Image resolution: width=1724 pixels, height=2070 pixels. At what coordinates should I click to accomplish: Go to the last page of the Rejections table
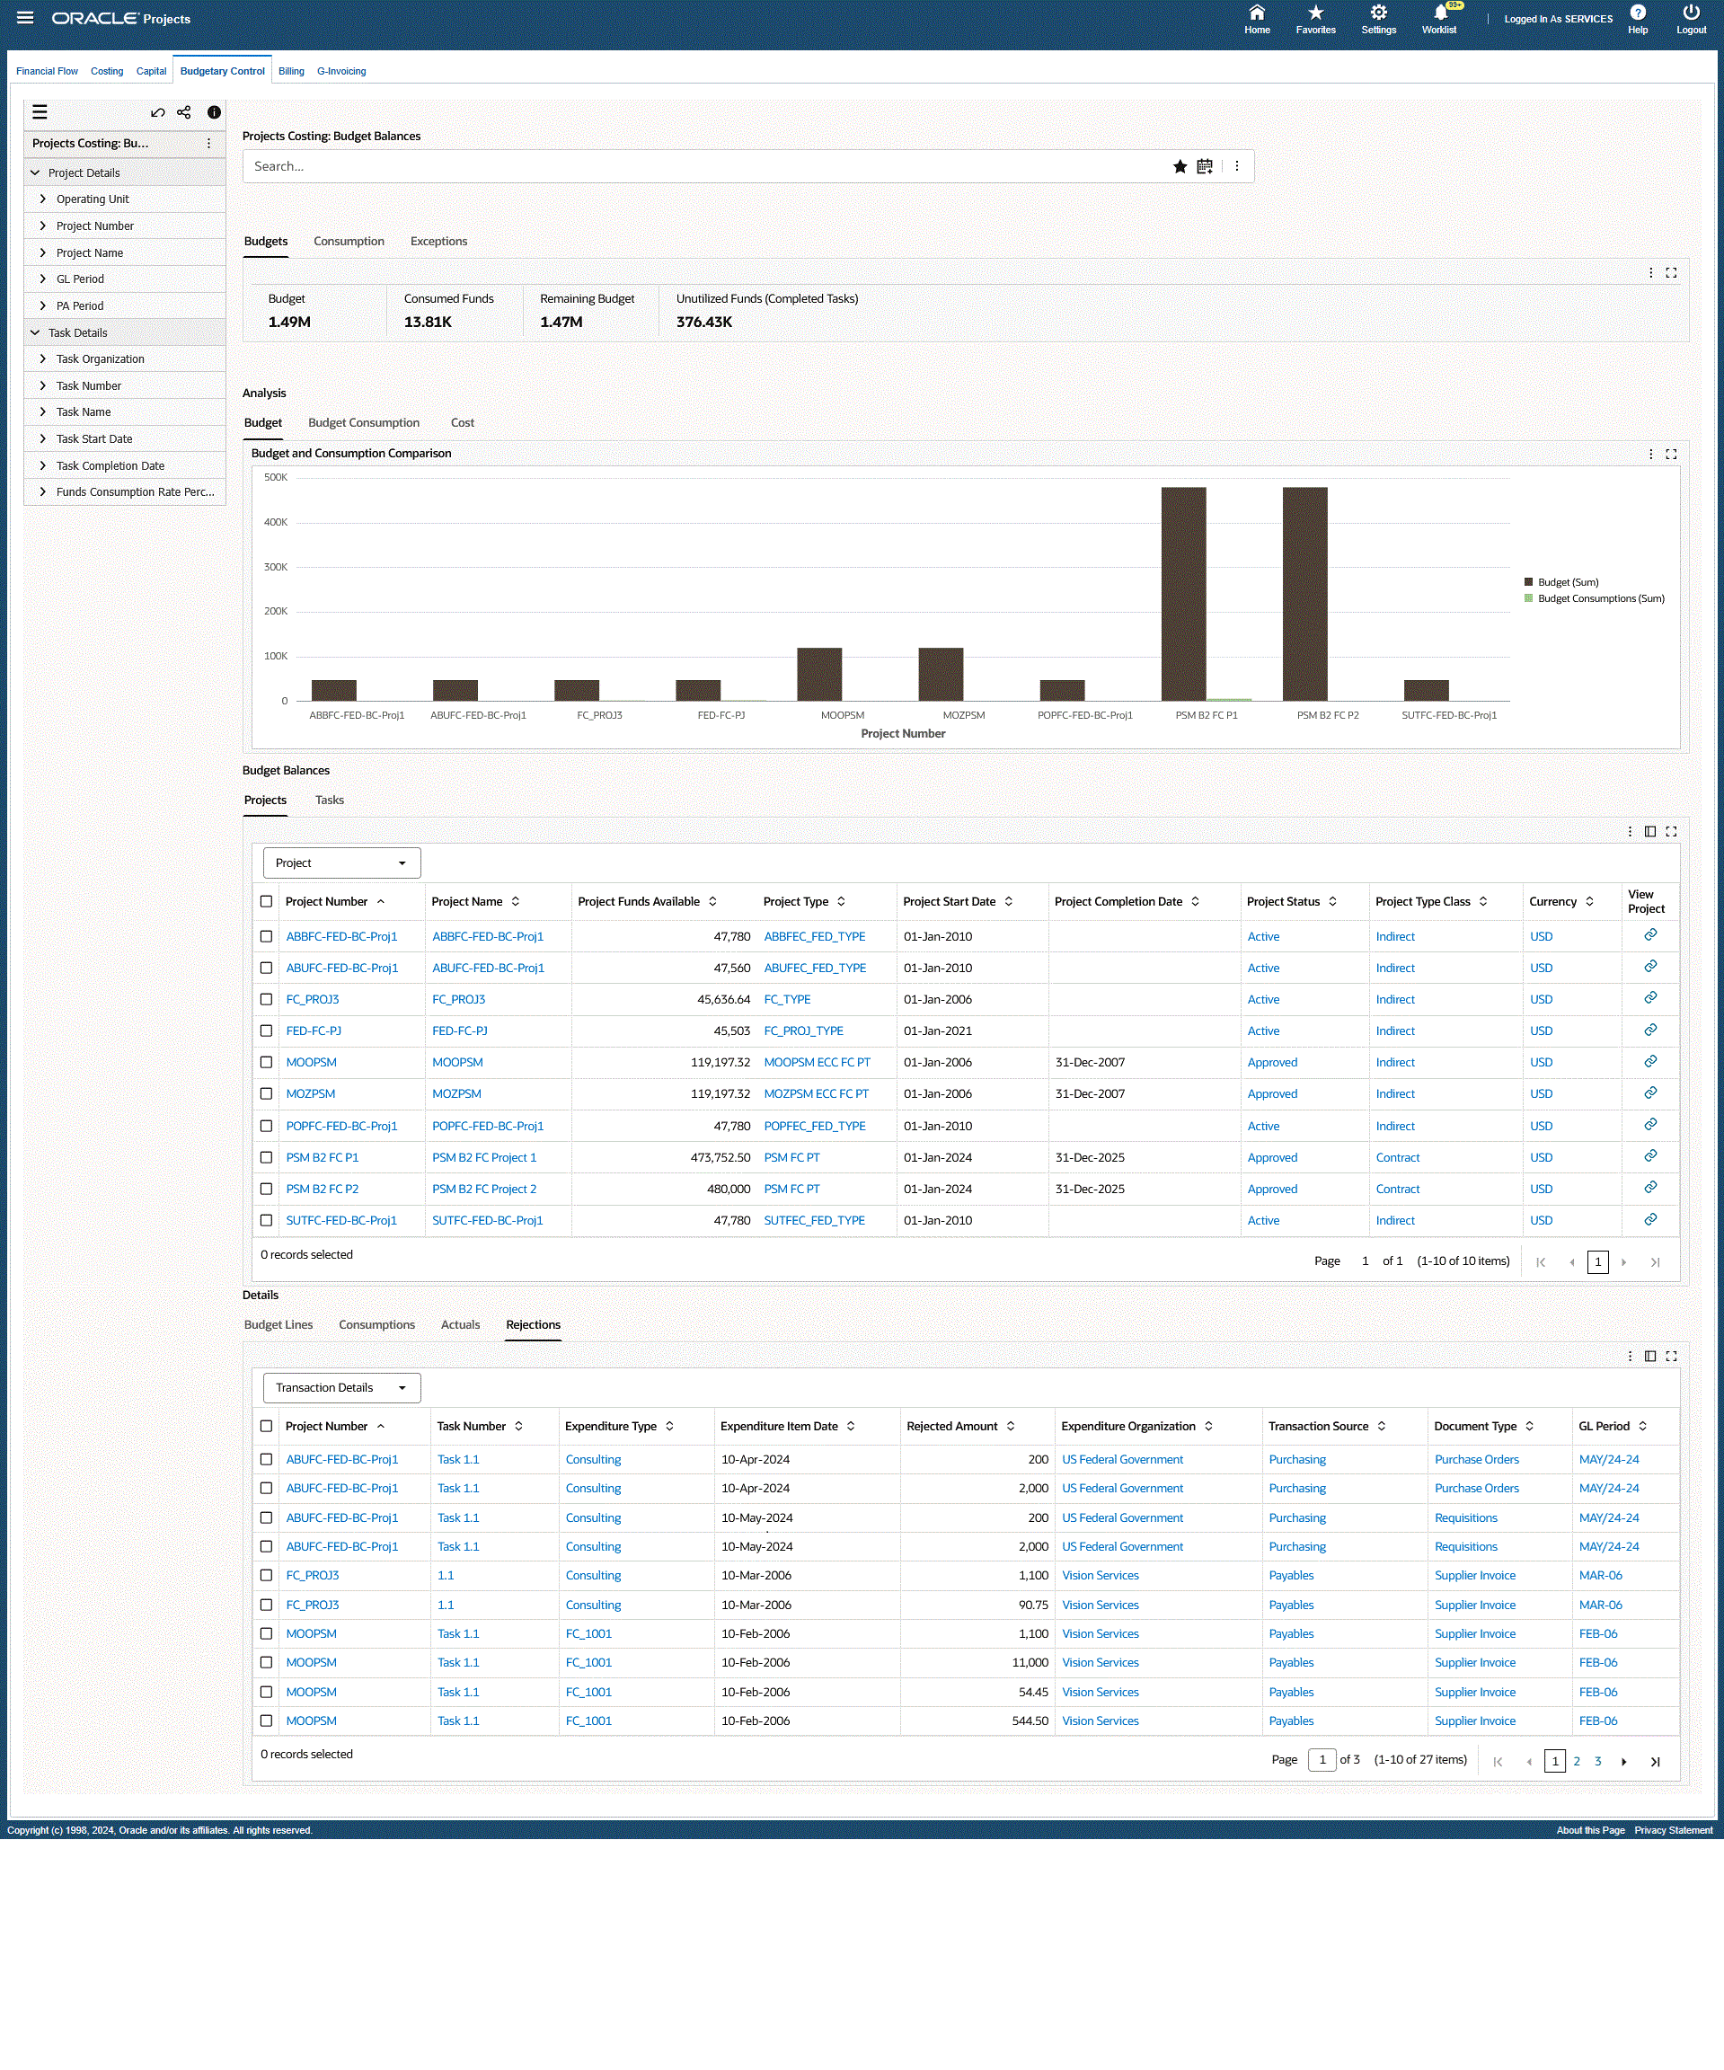(x=1655, y=1762)
